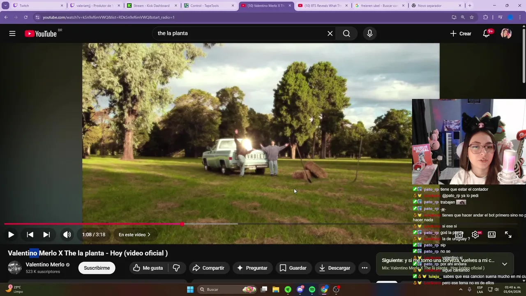Expand the "En este video" chapters

[x=134, y=235]
